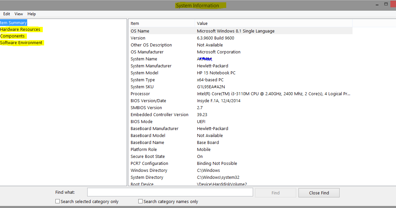The width and height of the screenshot is (396, 208).
Task: Click the value 39.23
Action: click(x=202, y=114)
